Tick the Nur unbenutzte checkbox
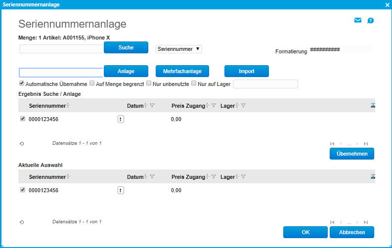Image resolution: width=392 pixels, height=248 pixels. click(x=149, y=83)
